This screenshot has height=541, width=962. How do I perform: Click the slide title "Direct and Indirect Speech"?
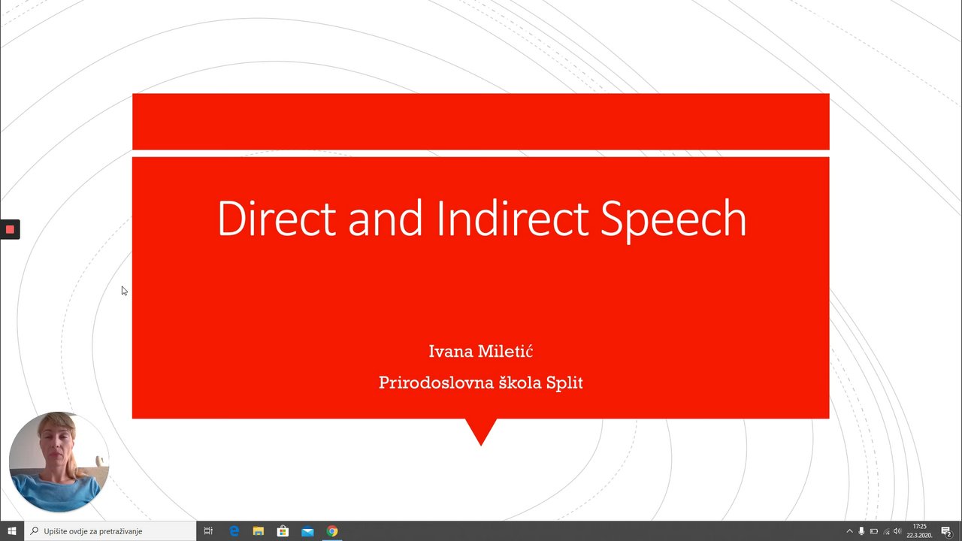click(x=481, y=219)
